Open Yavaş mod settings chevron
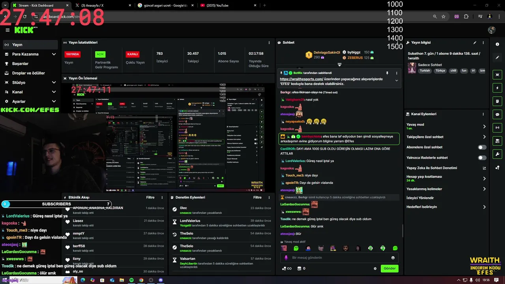 [x=484, y=127]
